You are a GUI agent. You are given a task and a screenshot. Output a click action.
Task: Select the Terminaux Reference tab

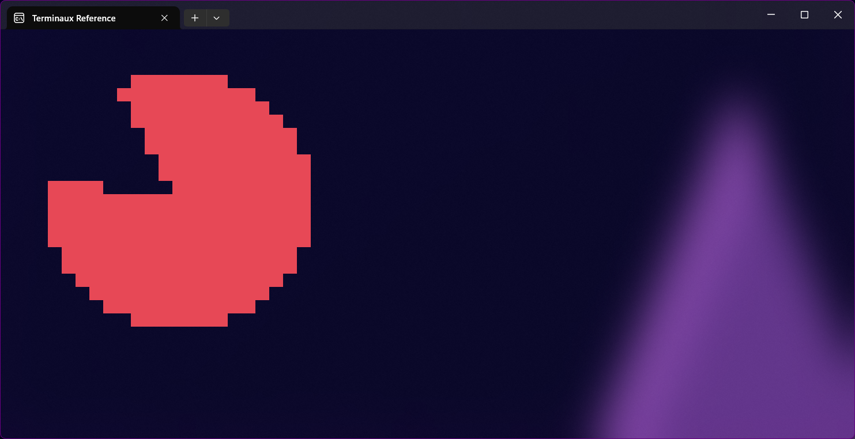click(93, 18)
